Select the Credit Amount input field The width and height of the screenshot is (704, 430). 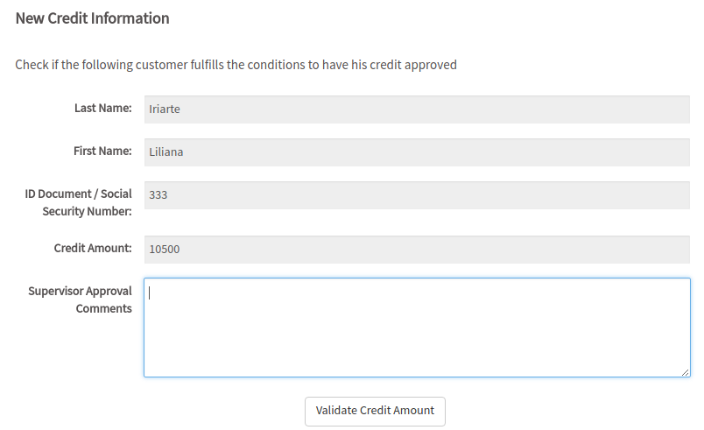tap(417, 250)
